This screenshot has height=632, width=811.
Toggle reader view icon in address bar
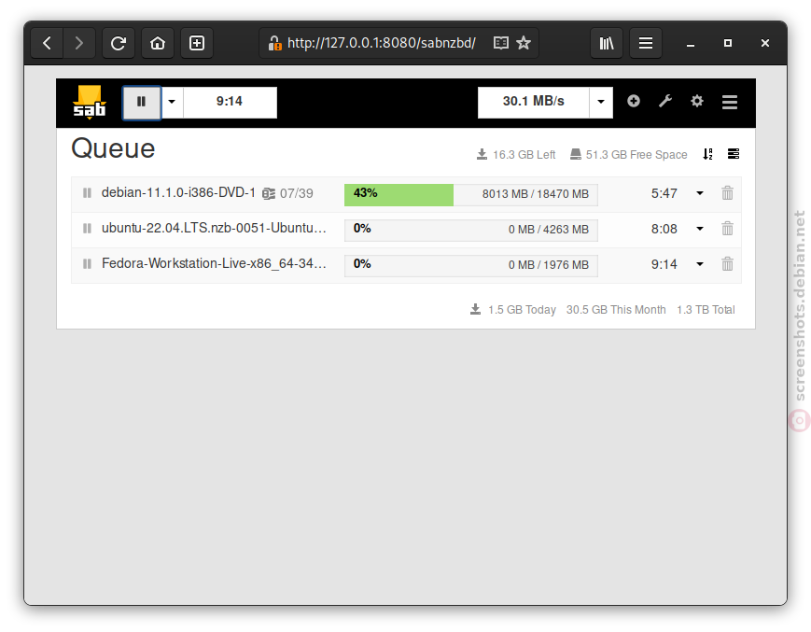[500, 43]
